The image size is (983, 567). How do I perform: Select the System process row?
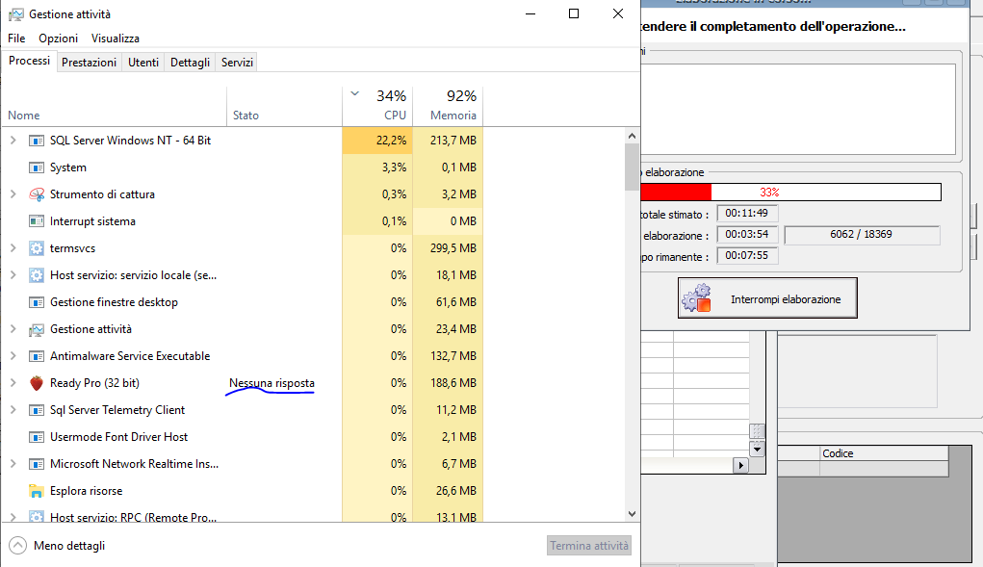coord(242,168)
